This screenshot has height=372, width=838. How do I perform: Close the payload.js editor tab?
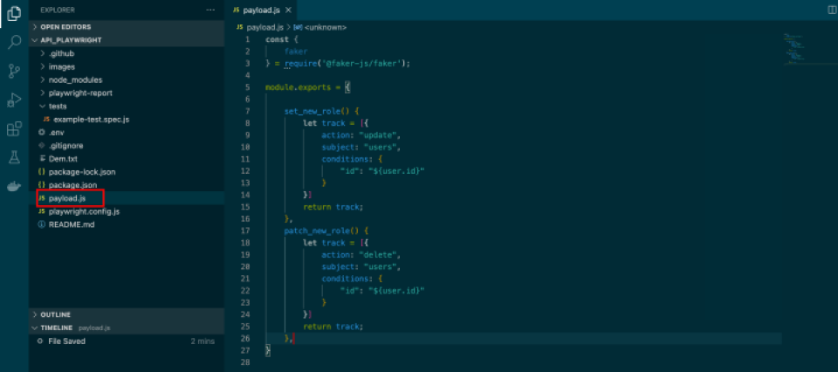pyautogui.click(x=289, y=10)
